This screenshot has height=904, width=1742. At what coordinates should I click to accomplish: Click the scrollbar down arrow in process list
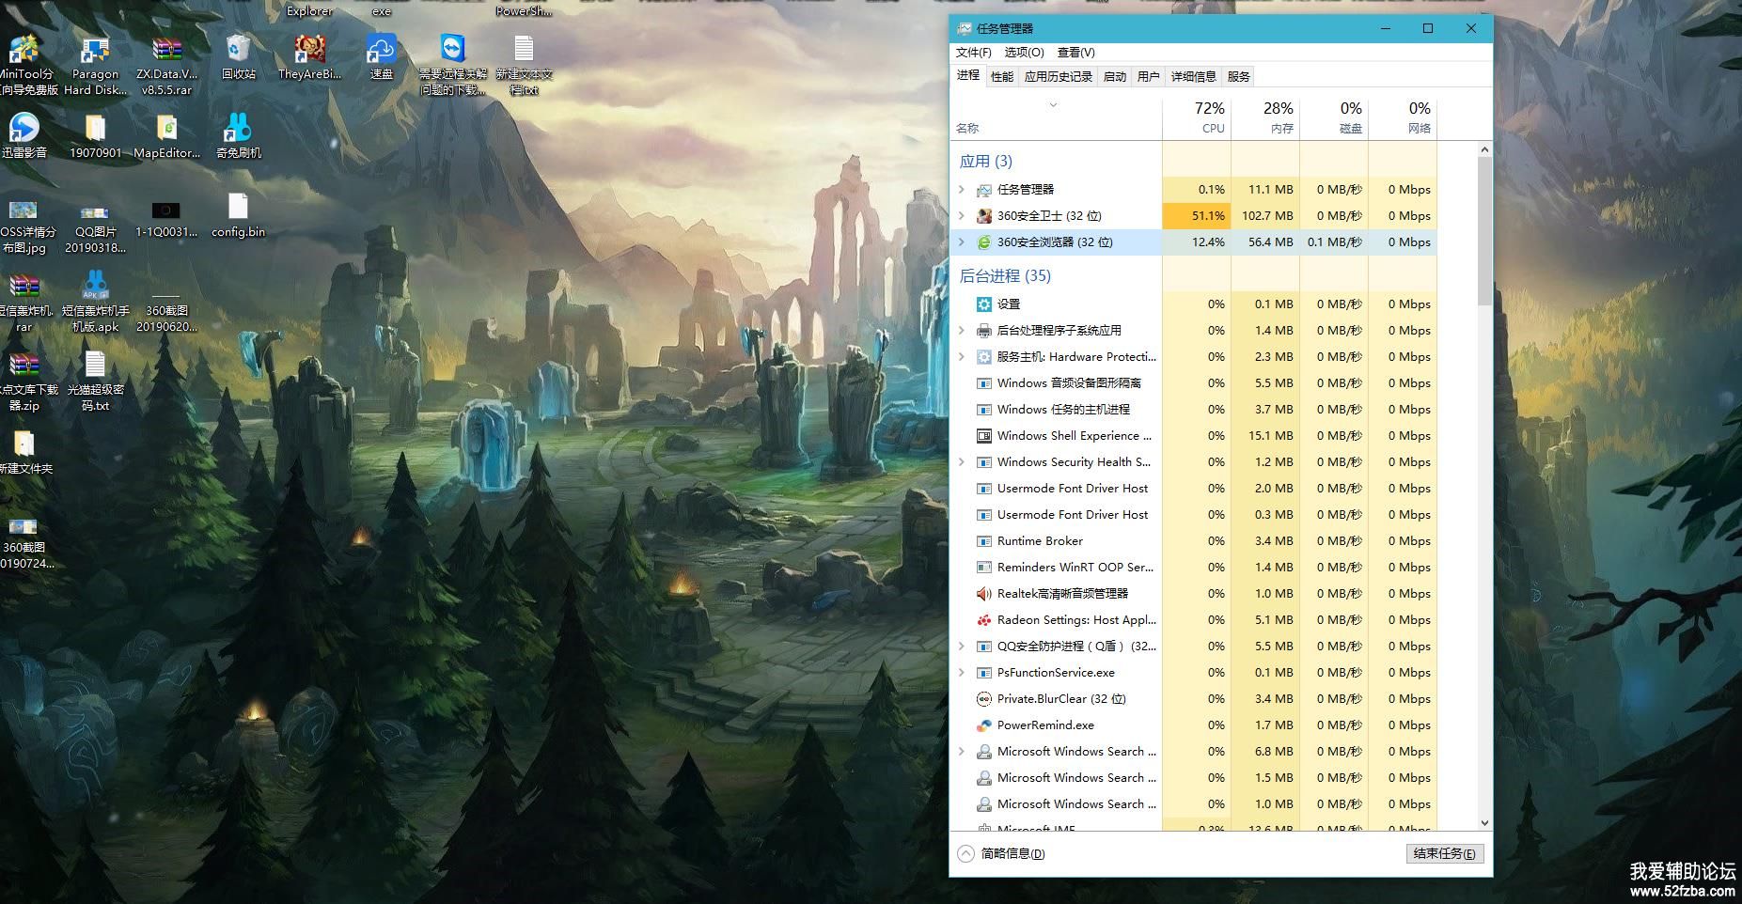(x=1484, y=823)
